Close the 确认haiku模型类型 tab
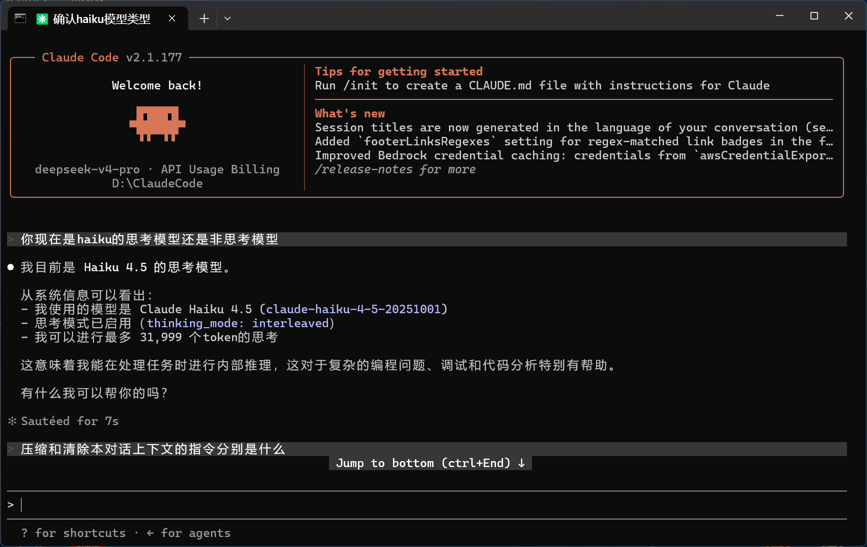Viewport: 867px width, 547px height. tap(172, 18)
